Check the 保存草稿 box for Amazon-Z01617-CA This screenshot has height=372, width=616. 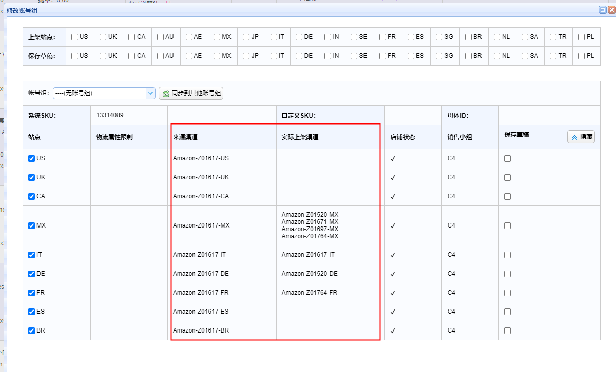508,197
